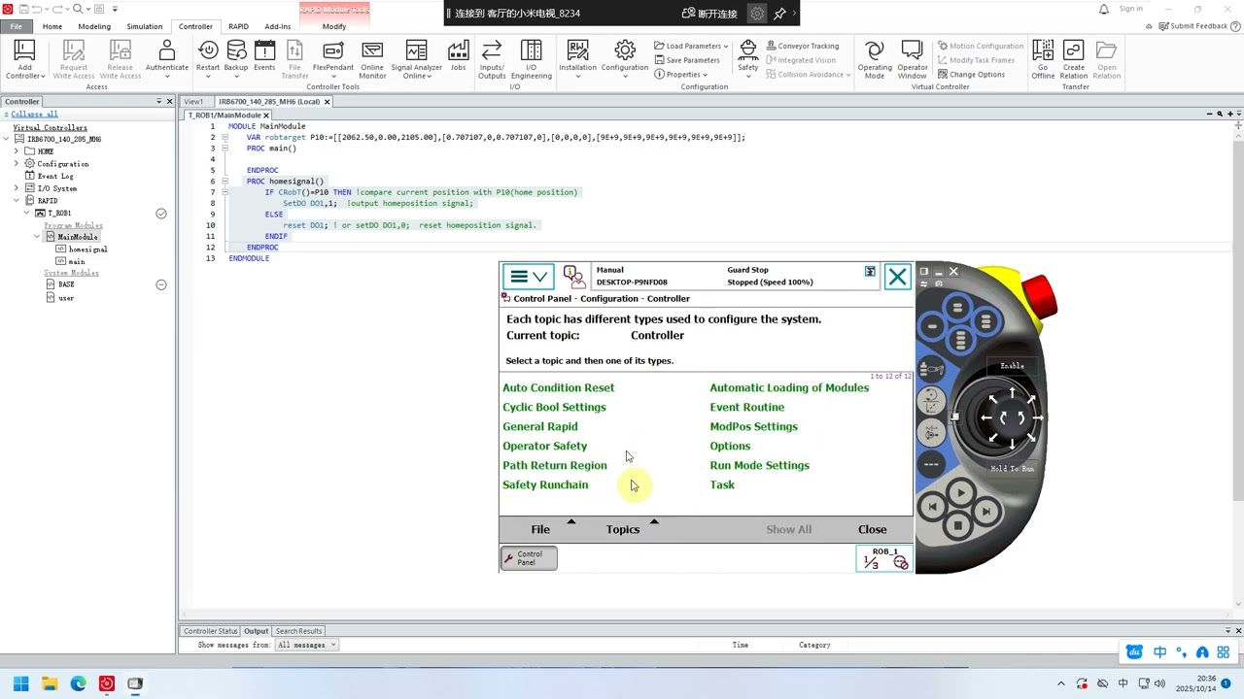Open FlexPendant Topics menu

(623, 529)
